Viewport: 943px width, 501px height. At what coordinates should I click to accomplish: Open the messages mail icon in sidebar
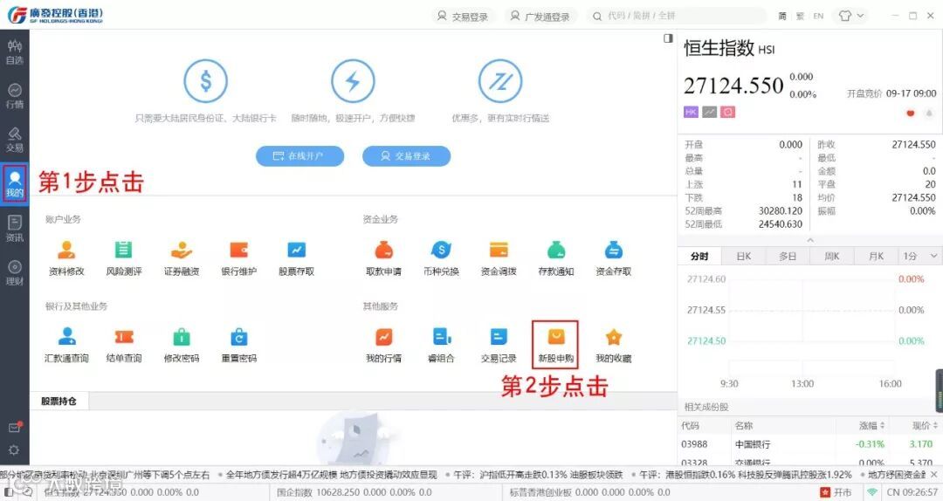point(15,427)
